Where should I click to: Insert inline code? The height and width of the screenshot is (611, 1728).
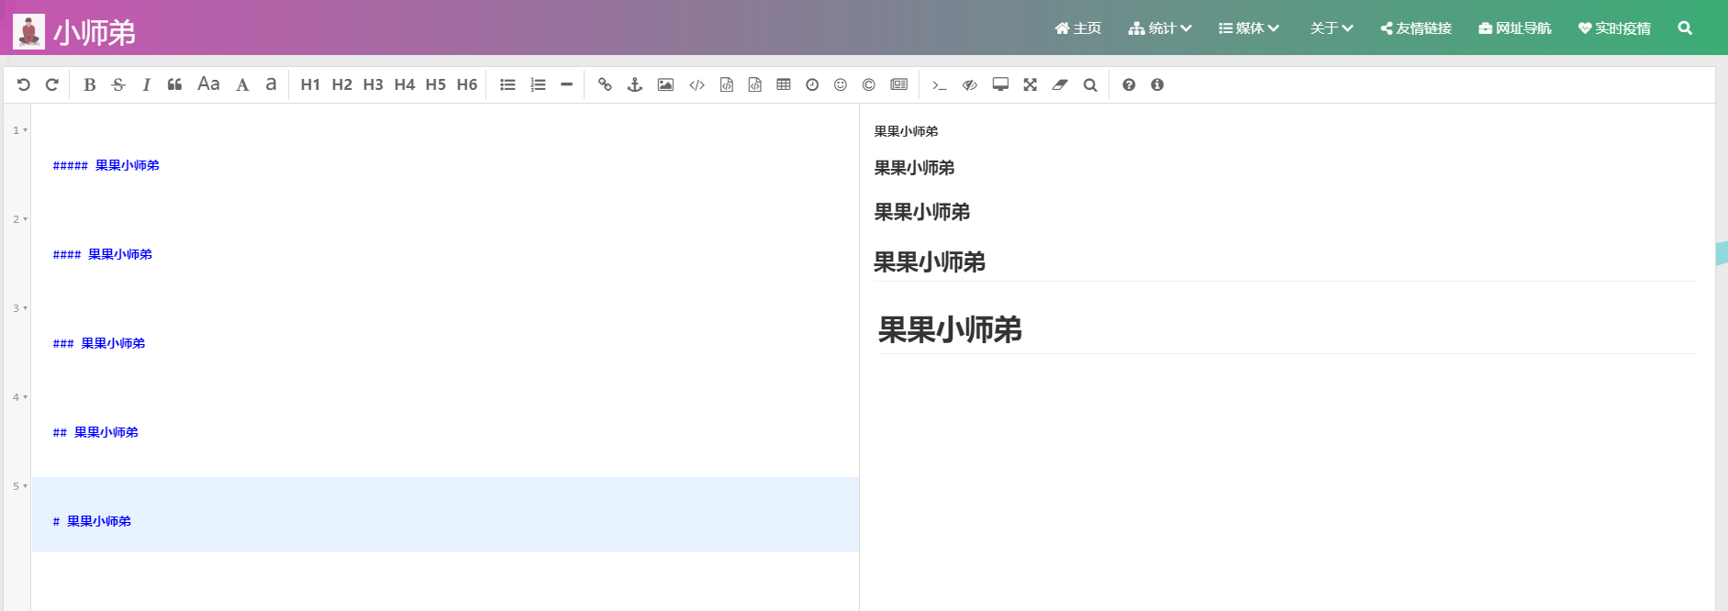point(697,84)
